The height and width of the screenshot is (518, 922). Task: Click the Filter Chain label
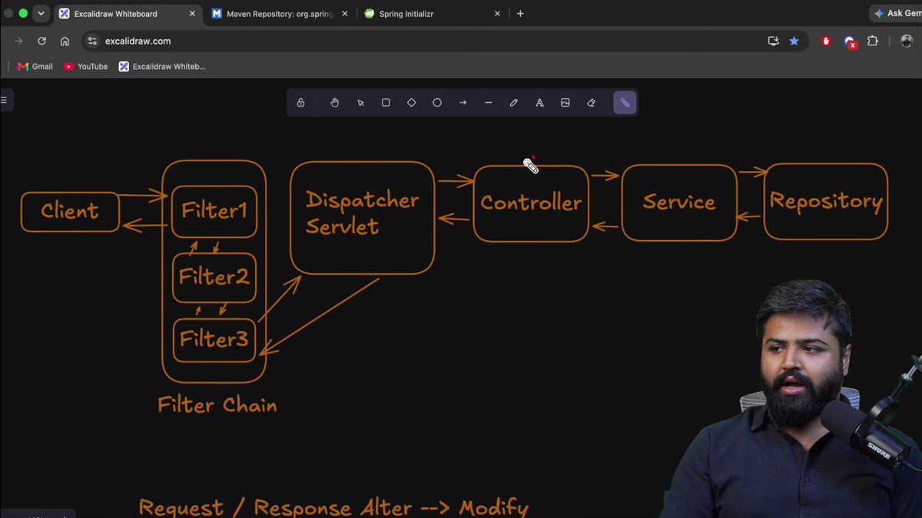click(x=217, y=405)
